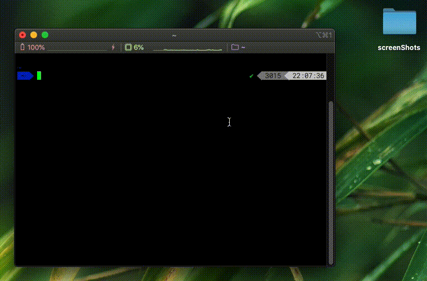Click the terminal vertical scrollbar

coord(331,183)
